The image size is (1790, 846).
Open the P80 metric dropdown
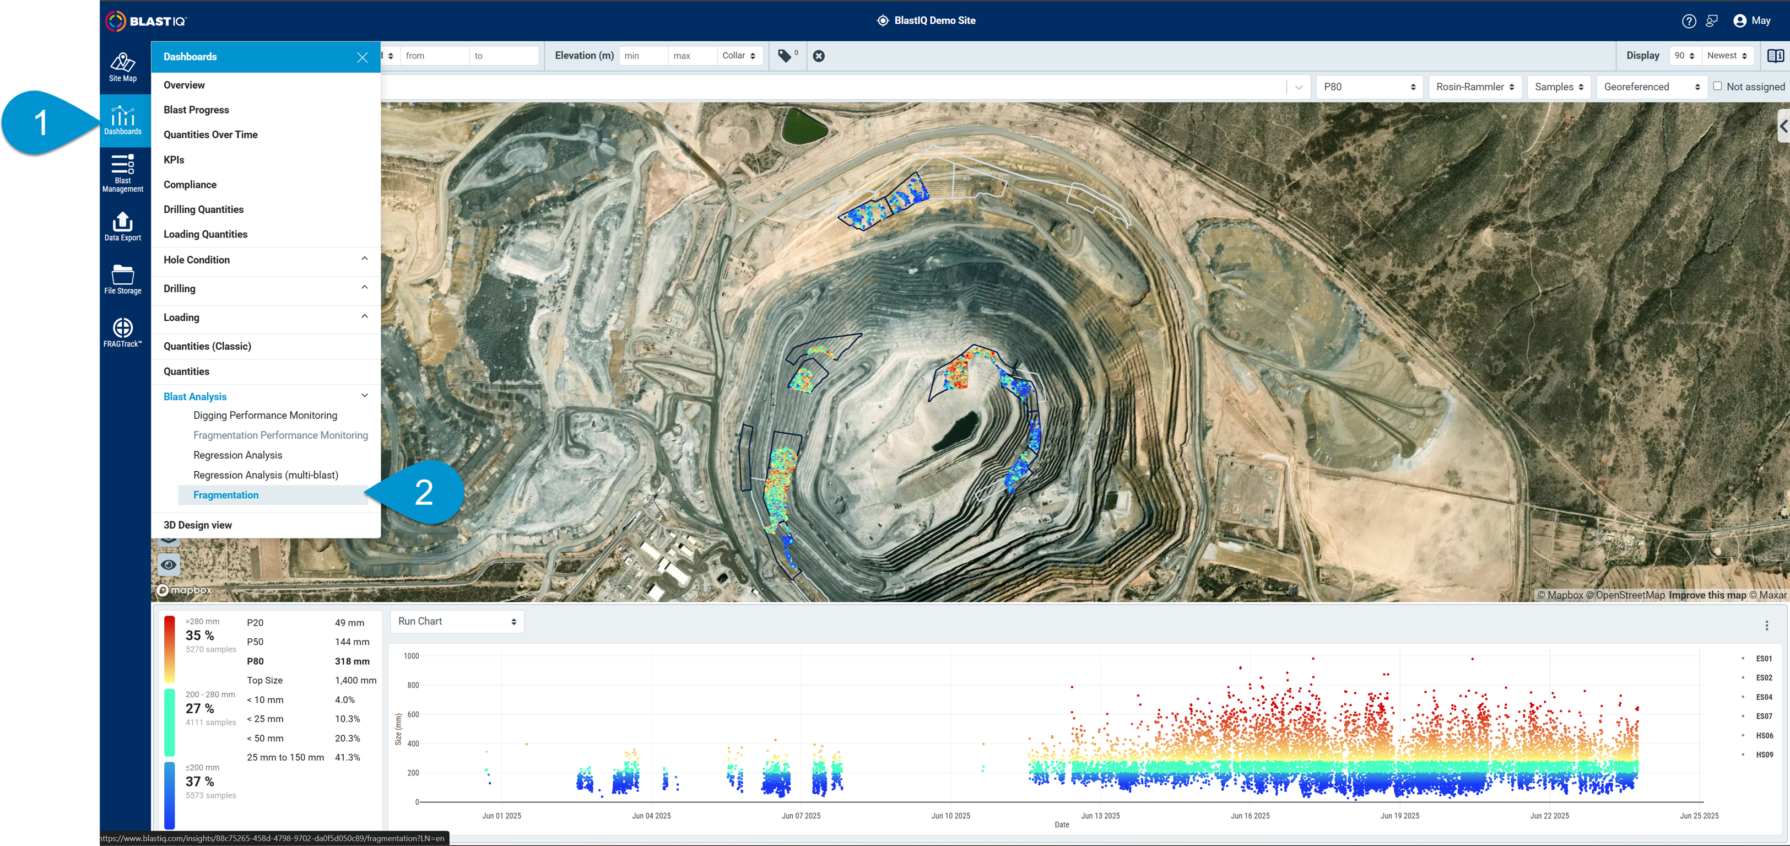point(1369,87)
